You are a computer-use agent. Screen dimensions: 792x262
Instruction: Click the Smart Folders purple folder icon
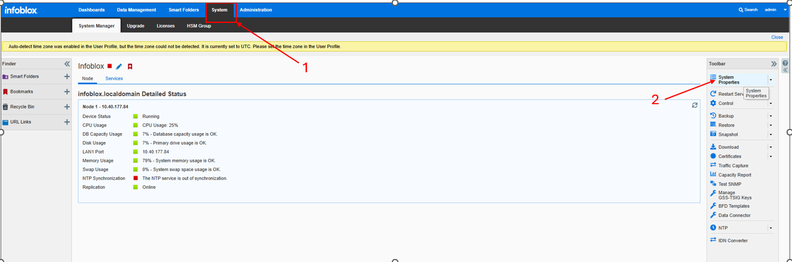(x=5, y=76)
